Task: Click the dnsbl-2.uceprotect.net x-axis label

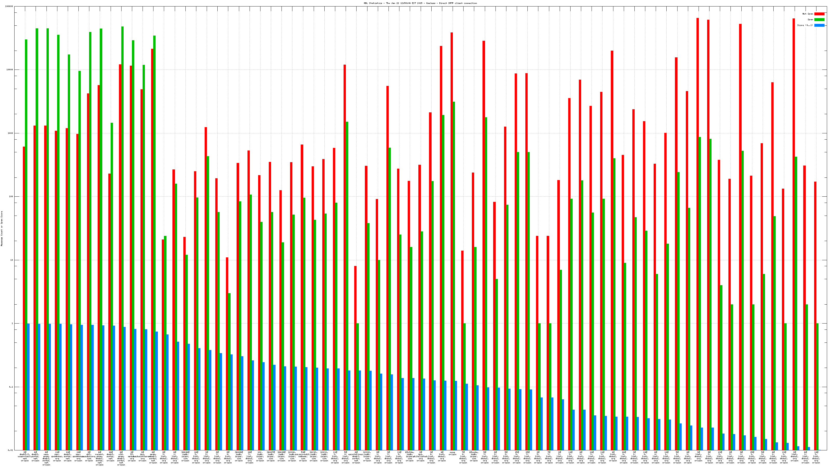Action: (25, 456)
